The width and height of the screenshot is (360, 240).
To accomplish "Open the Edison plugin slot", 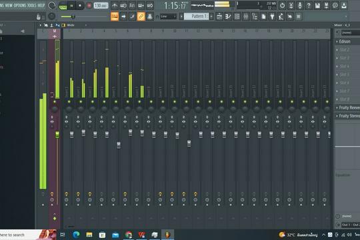I will [x=347, y=41].
